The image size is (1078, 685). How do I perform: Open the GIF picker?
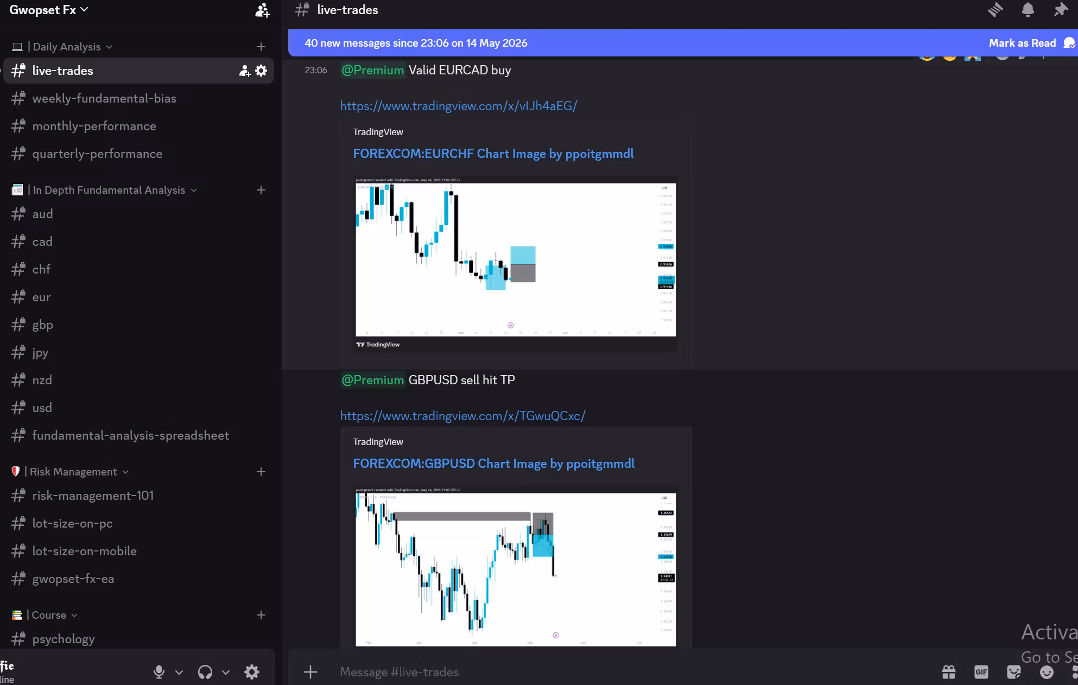[x=981, y=672]
